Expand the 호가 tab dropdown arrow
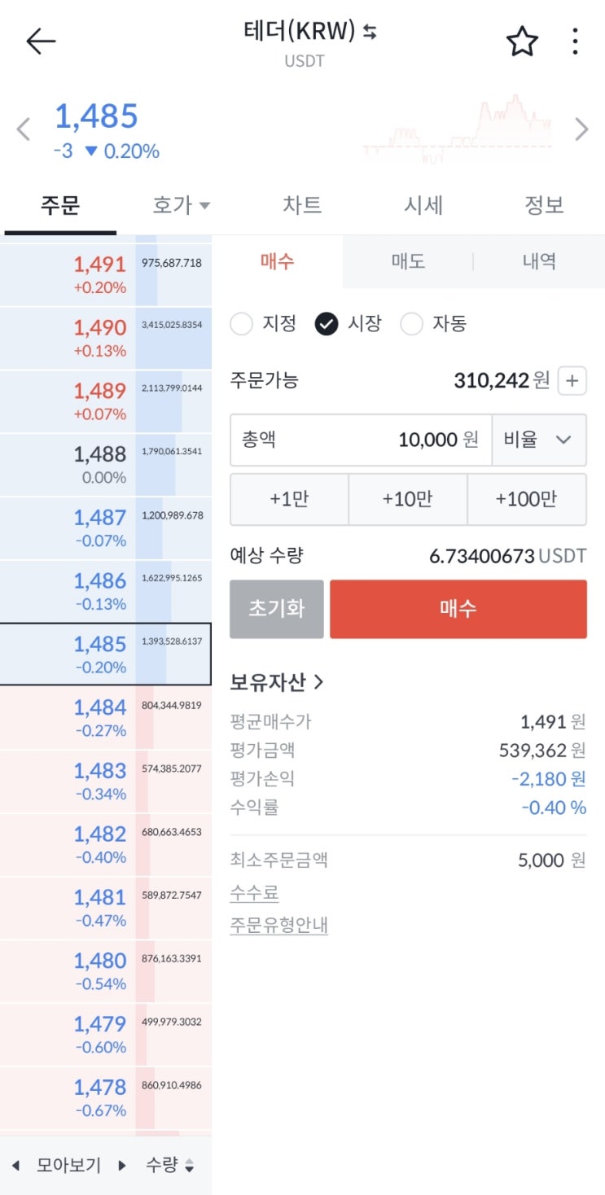 pyautogui.click(x=204, y=206)
